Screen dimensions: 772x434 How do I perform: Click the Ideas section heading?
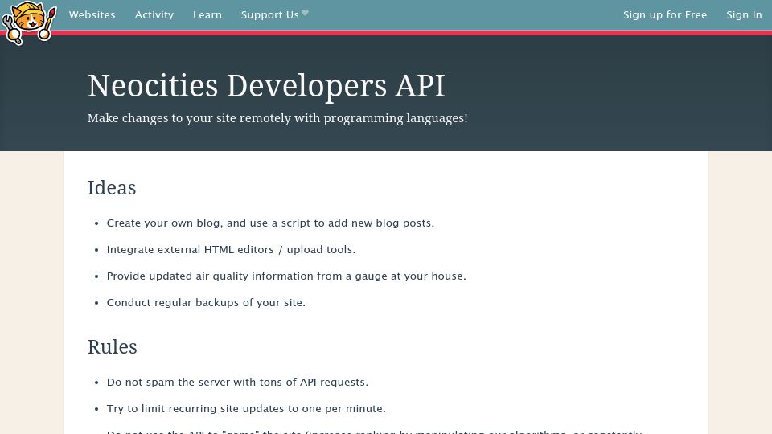pos(112,187)
